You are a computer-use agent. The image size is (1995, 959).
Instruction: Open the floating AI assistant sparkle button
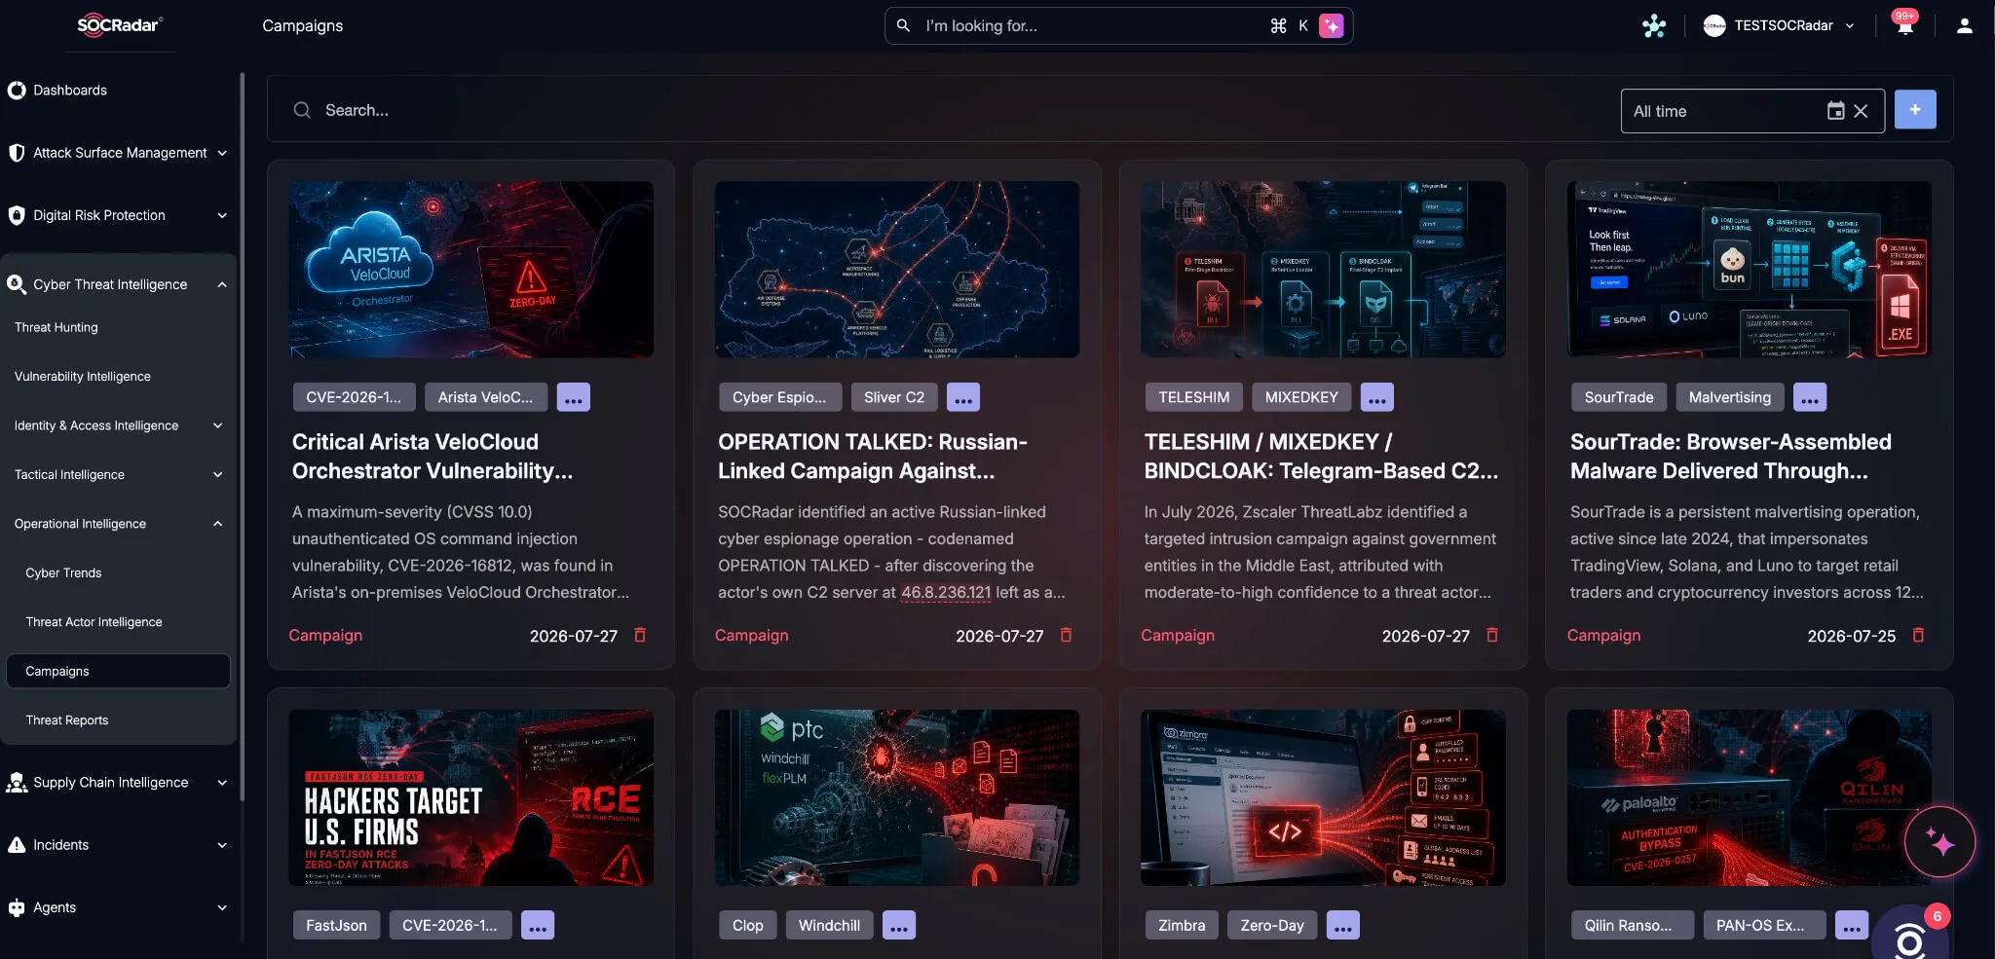tap(1939, 842)
